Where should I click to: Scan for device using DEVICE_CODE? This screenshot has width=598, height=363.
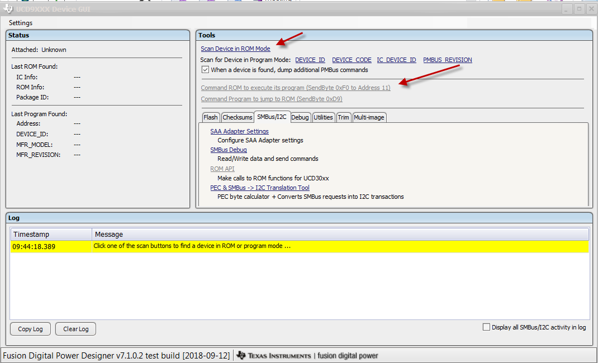click(x=352, y=60)
